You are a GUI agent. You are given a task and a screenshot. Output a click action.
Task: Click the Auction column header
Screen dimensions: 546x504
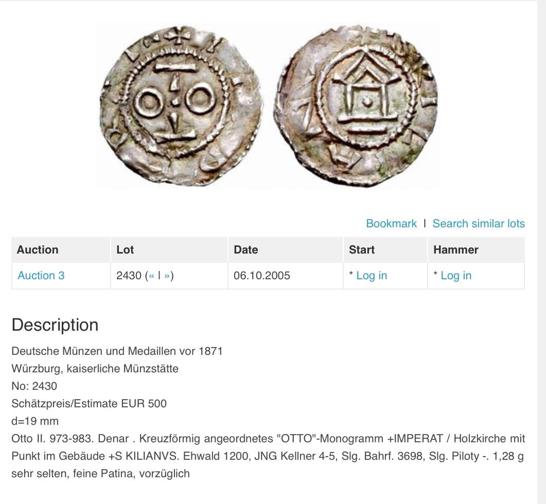(x=38, y=250)
